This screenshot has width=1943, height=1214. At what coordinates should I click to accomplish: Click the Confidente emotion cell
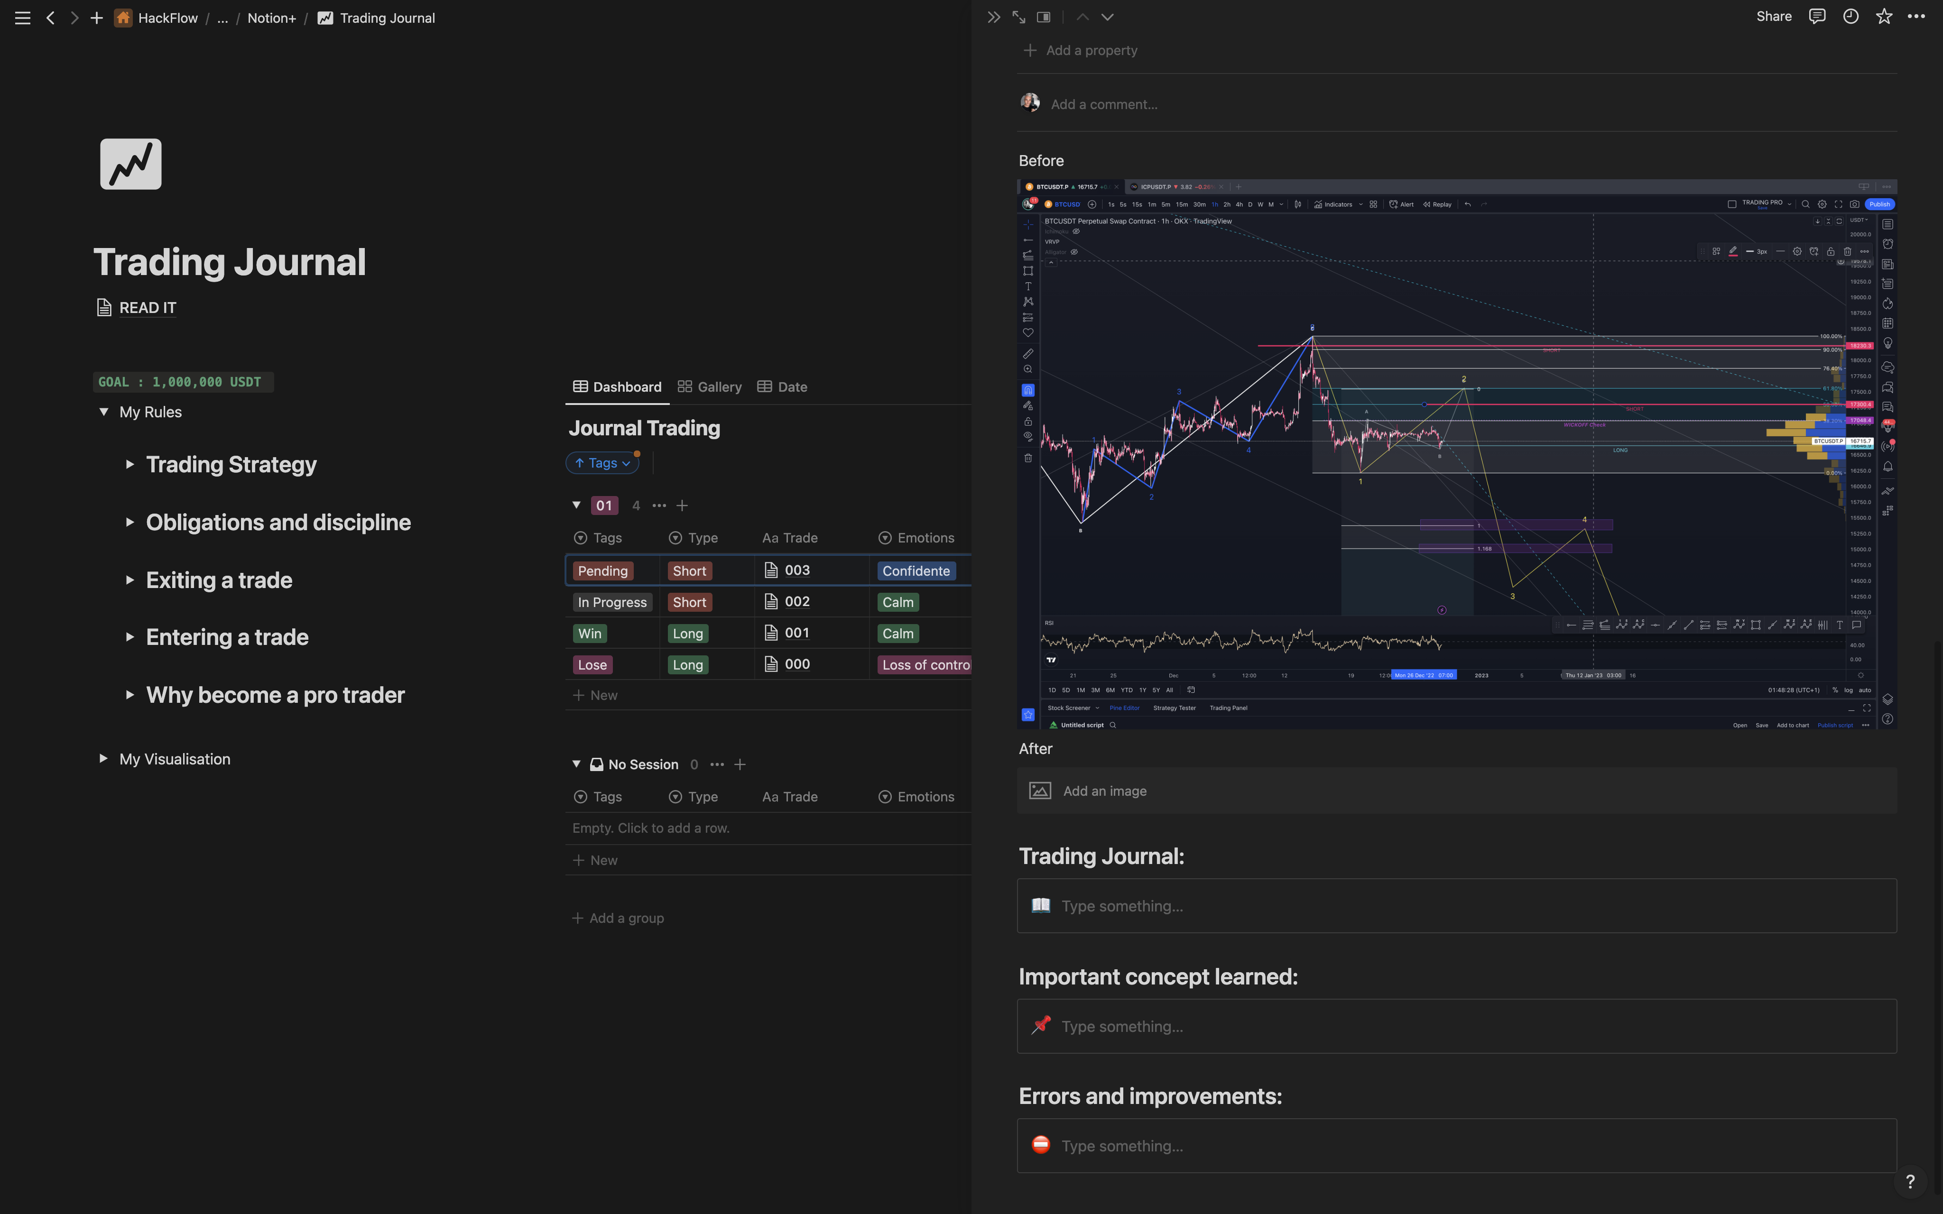pos(920,571)
